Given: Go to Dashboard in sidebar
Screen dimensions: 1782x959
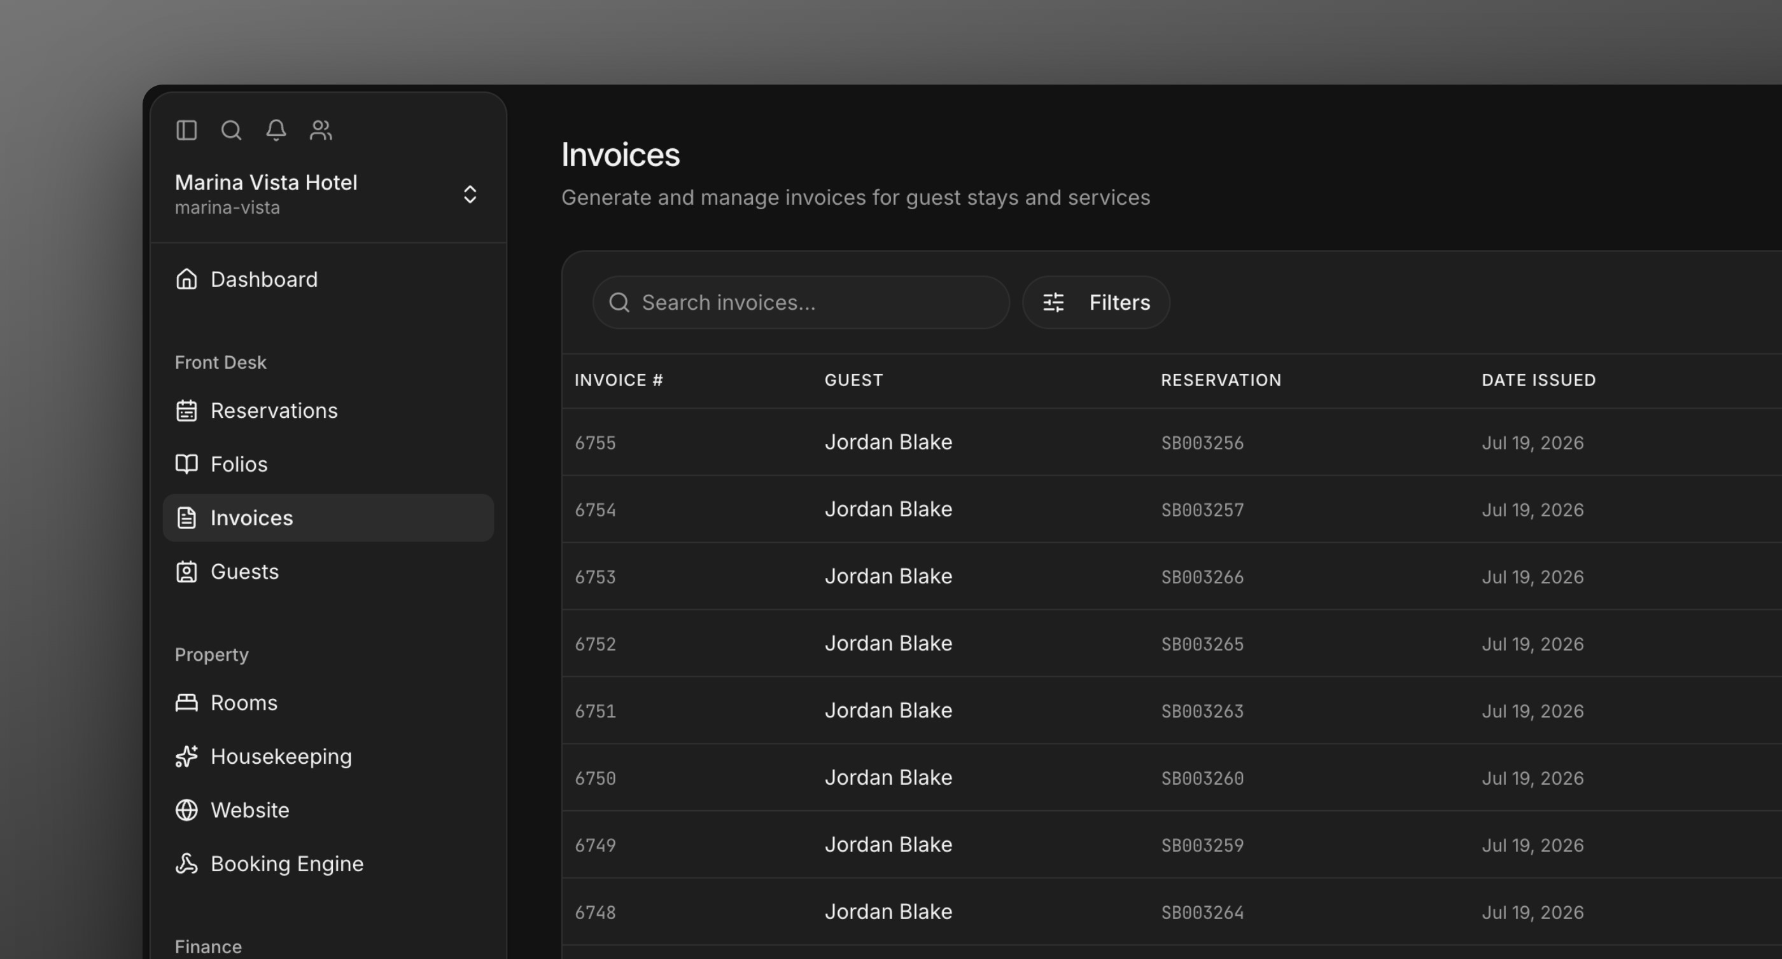Looking at the screenshot, I should pyautogui.click(x=328, y=279).
